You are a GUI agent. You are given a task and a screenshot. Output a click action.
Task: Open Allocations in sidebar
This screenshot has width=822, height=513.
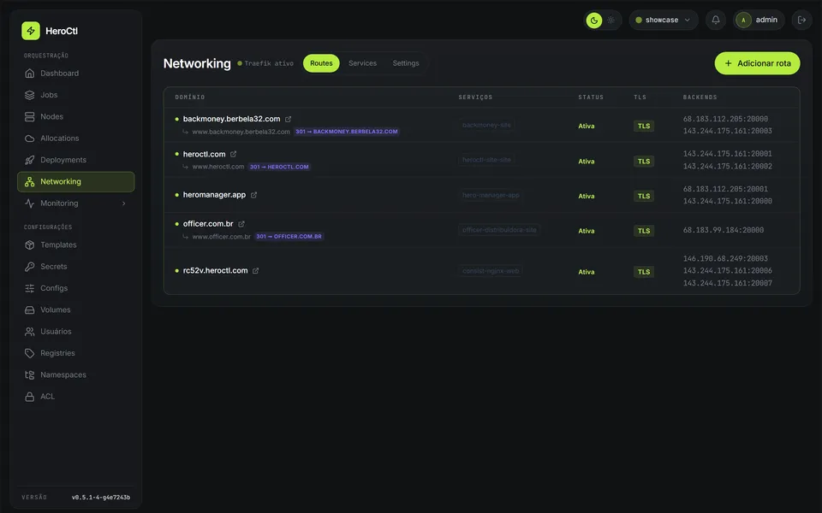pyautogui.click(x=76, y=139)
